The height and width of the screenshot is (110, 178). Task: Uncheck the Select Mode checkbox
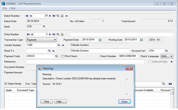coord(6,84)
